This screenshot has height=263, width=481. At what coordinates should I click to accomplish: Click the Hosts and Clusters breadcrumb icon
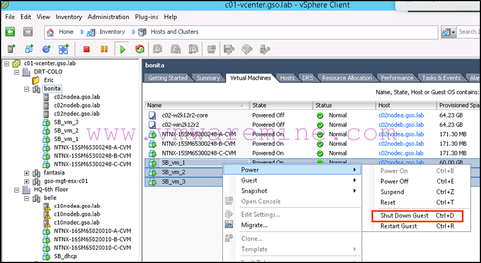142,32
